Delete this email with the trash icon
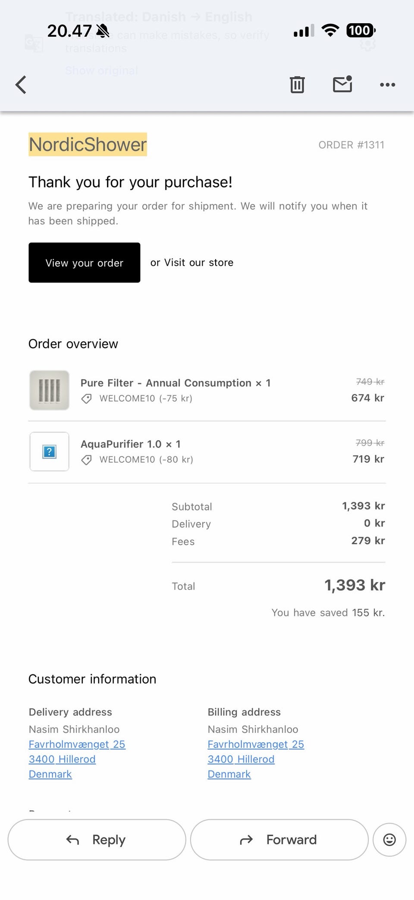Image resolution: width=414 pixels, height=900 pixels. coord(297,85)
